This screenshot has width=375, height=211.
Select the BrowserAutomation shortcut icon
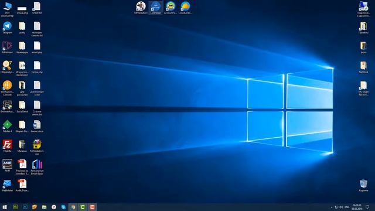pyautogui.click(x=7, y=105)
